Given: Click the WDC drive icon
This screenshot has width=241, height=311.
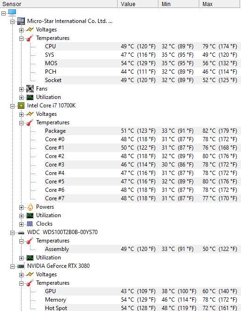Looking at the screenshot, I should [x=21, y=233].
